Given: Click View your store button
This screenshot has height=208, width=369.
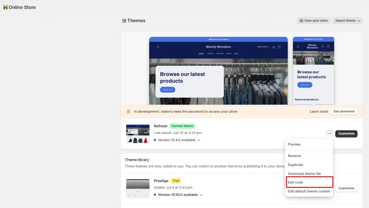Looking at the screenshot, I should 314,21.
